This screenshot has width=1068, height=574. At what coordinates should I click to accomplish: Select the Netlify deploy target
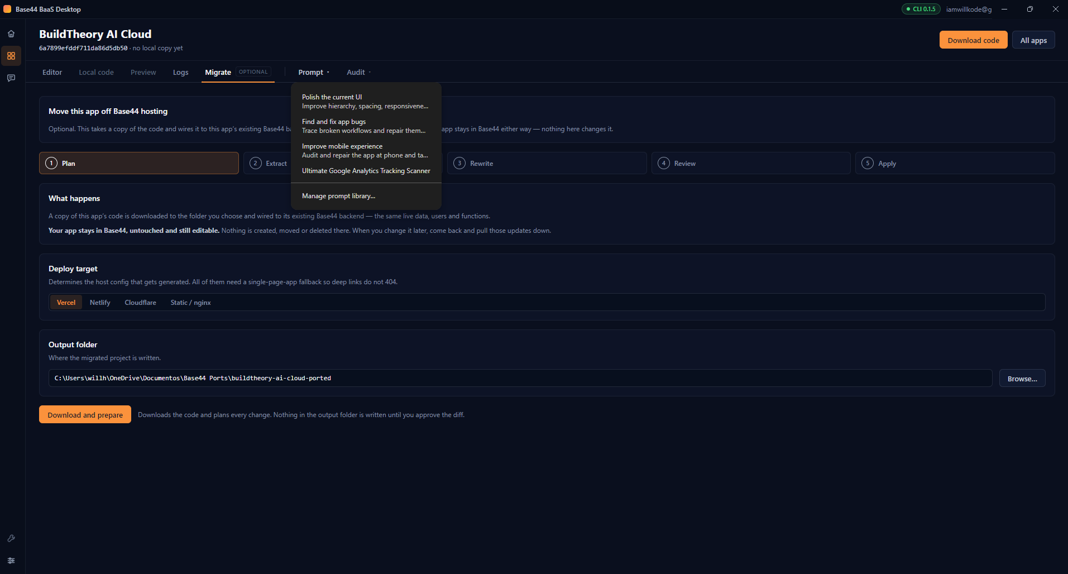click(100, 303)
